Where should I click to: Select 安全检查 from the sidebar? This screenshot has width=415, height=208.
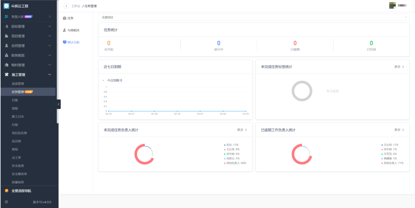tap(18, 166)
